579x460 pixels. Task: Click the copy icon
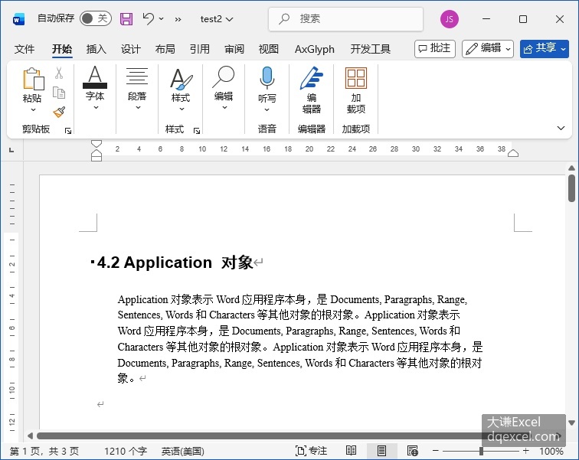coord(59,92)
